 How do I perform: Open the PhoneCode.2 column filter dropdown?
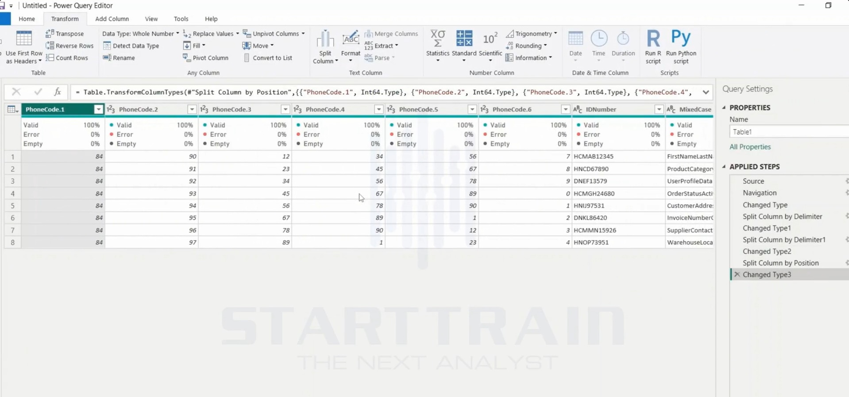click(192, 109)
